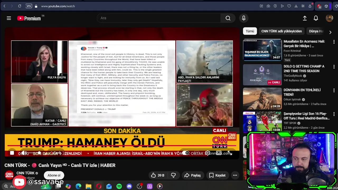The image size is (338, 190).
Task: Open YouTube notifications bell
Action: [x=316, y=18]
